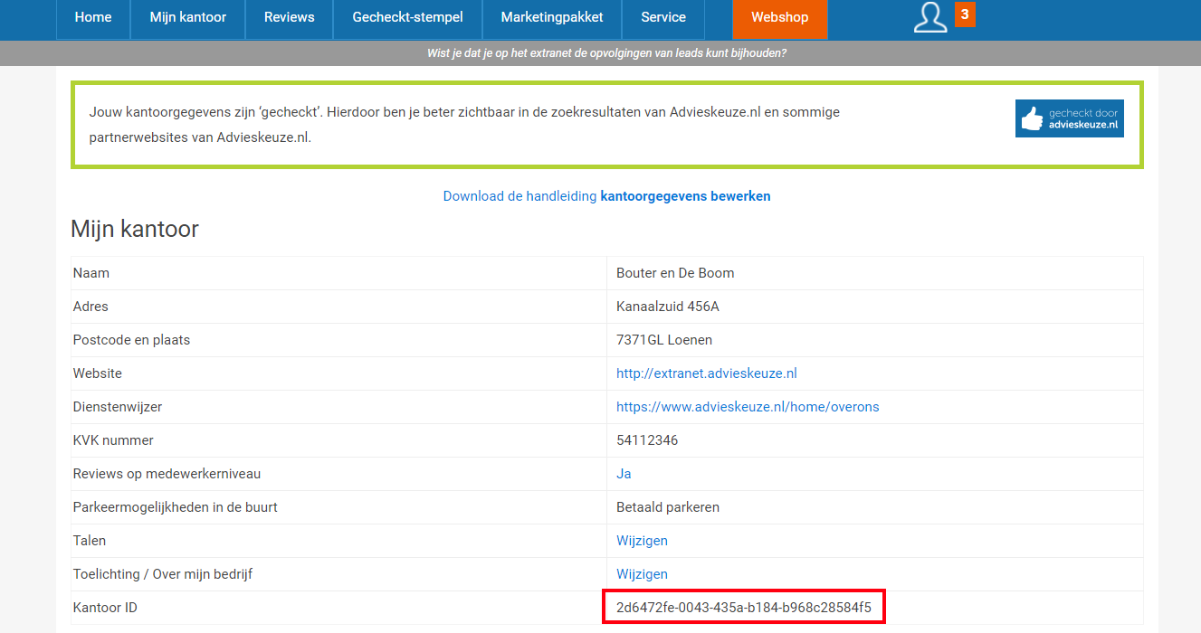Viewport: 1201px width, 633px height.
Task: Click the 'Jouw kantoorgegevens zijn gecheckt' notice text
Action: coord(464,125)
